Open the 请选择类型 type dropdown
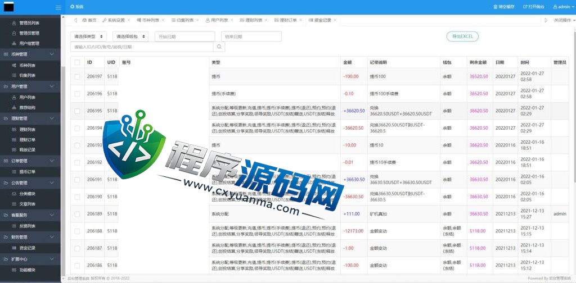 coord(88,36)
